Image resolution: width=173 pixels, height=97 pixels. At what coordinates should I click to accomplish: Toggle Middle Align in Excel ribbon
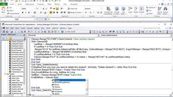(54, 9)
